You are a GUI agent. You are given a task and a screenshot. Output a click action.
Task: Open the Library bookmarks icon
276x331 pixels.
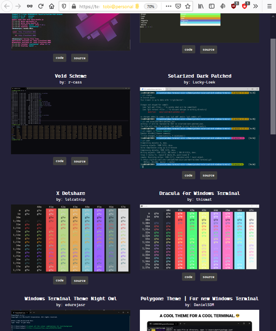pyautogui.click(x=201, y=6)
